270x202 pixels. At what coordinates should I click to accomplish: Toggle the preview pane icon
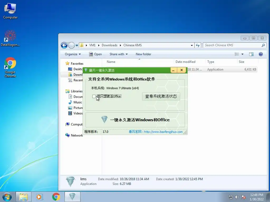pyautogui.click(x=251, y=54)
